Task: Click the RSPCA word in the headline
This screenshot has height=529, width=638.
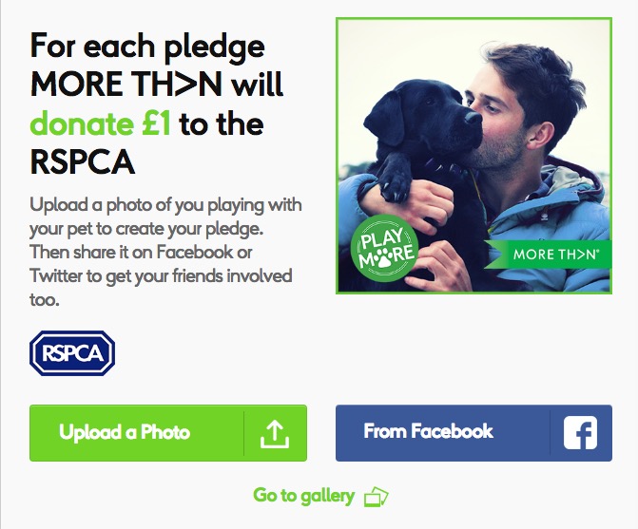Action: click(x=83, y=162)
